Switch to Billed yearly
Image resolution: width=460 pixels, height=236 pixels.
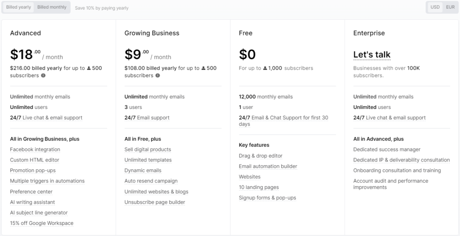[18, 7]
